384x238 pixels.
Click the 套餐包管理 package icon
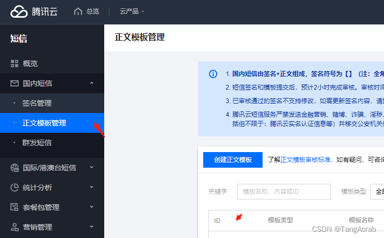15,207
